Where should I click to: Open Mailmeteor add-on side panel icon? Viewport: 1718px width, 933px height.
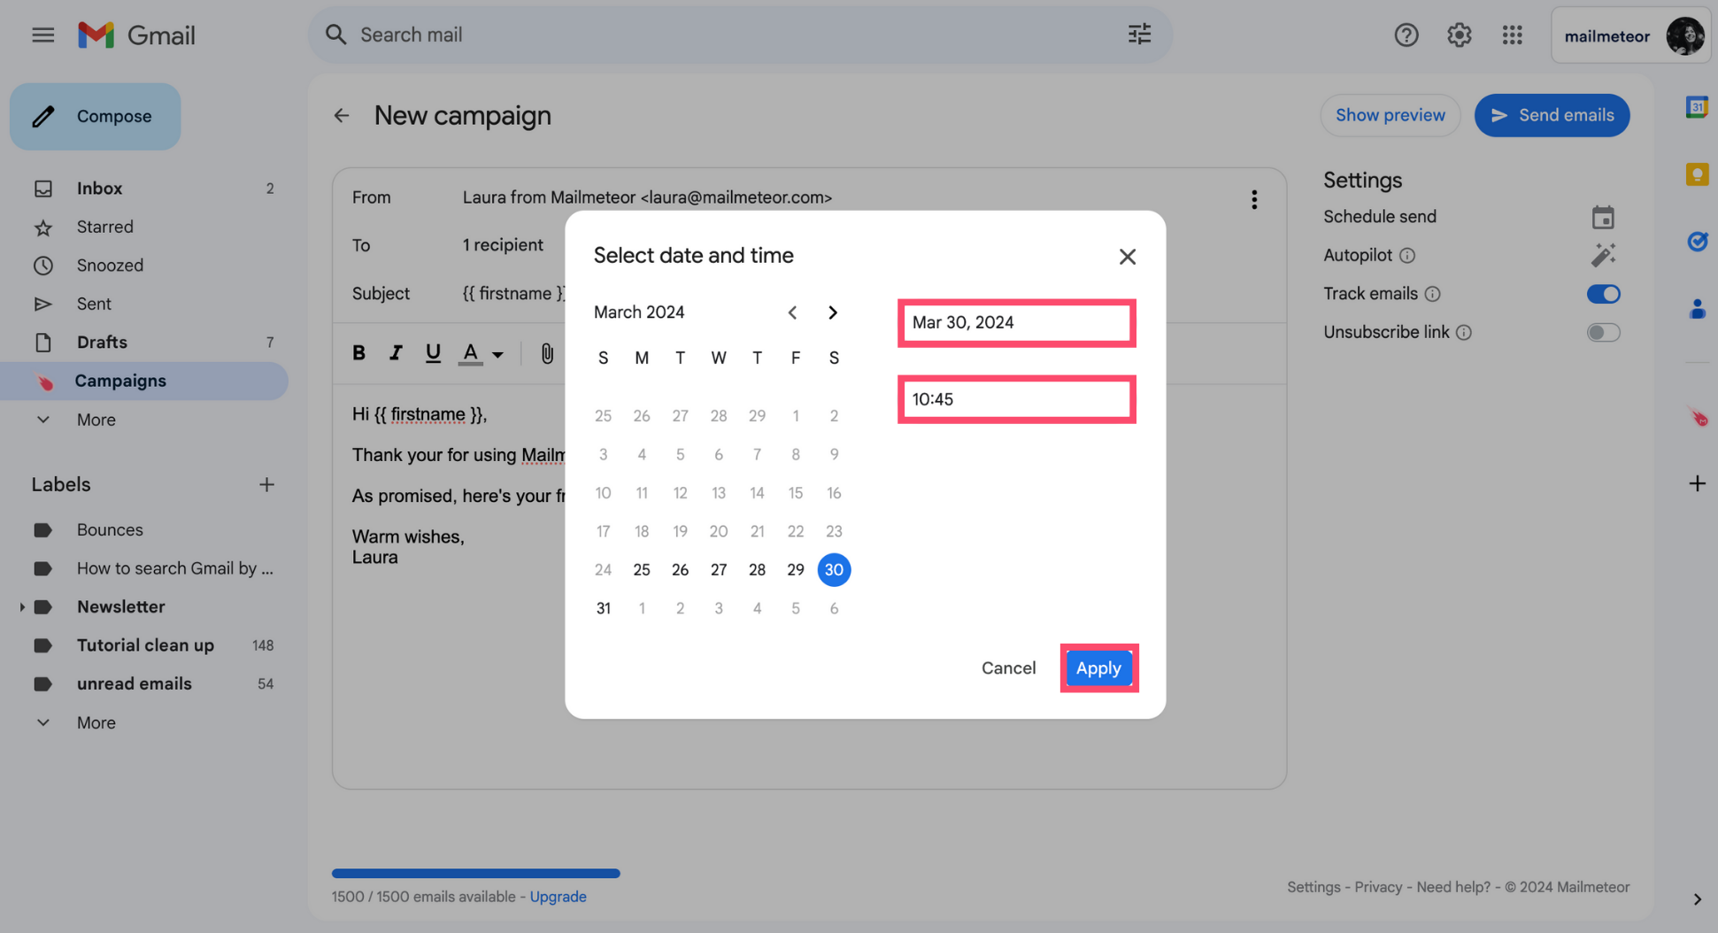coord(1697,417)
